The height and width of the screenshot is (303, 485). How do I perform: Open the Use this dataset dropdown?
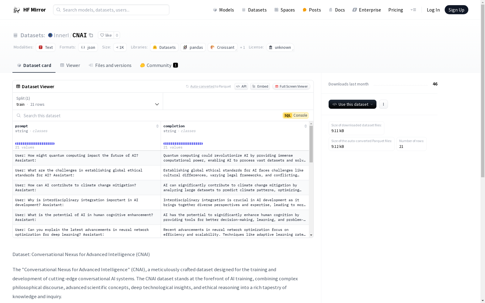(352, 104)
